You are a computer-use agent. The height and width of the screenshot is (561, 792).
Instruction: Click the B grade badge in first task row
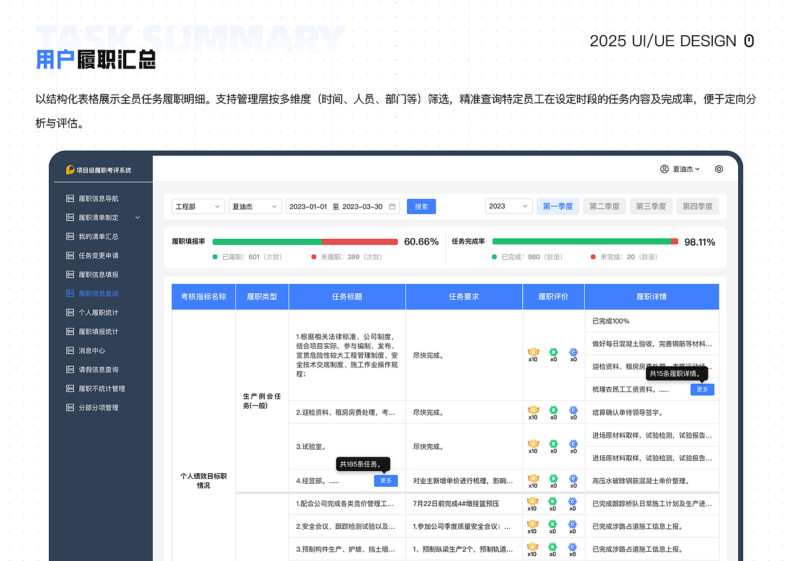pyautogui.click(x=554, y=352)
